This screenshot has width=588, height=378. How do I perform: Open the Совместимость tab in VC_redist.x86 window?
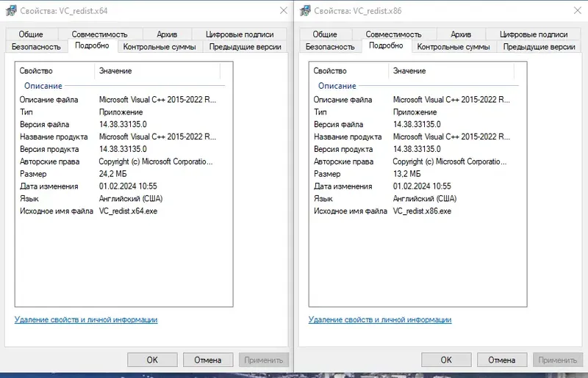(394, 34)
